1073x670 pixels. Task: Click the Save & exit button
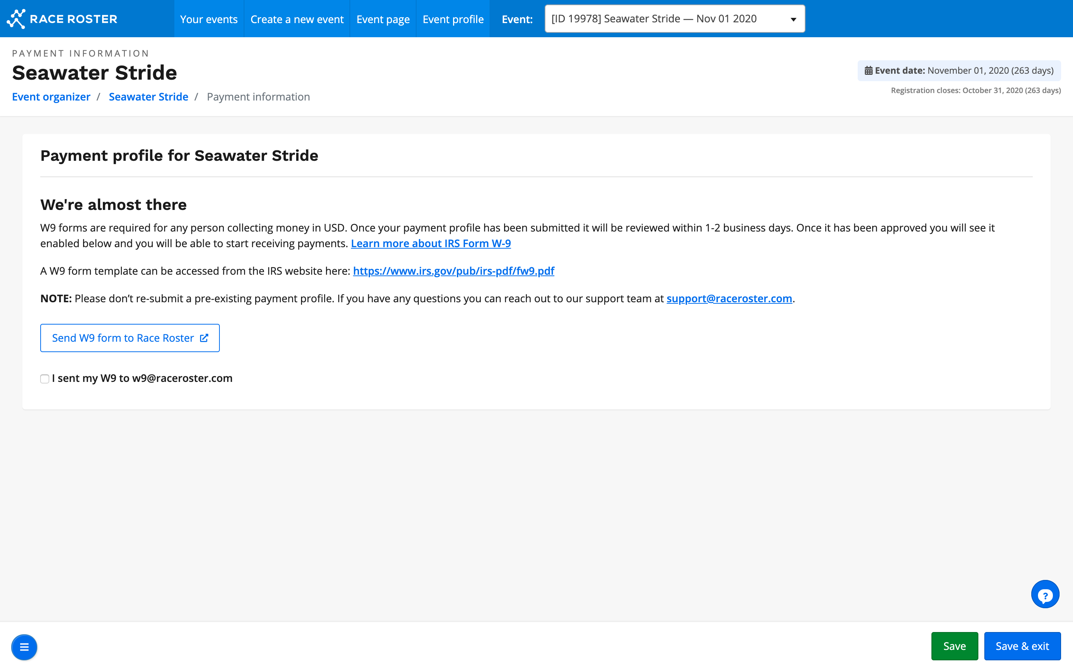[1022, 646]
